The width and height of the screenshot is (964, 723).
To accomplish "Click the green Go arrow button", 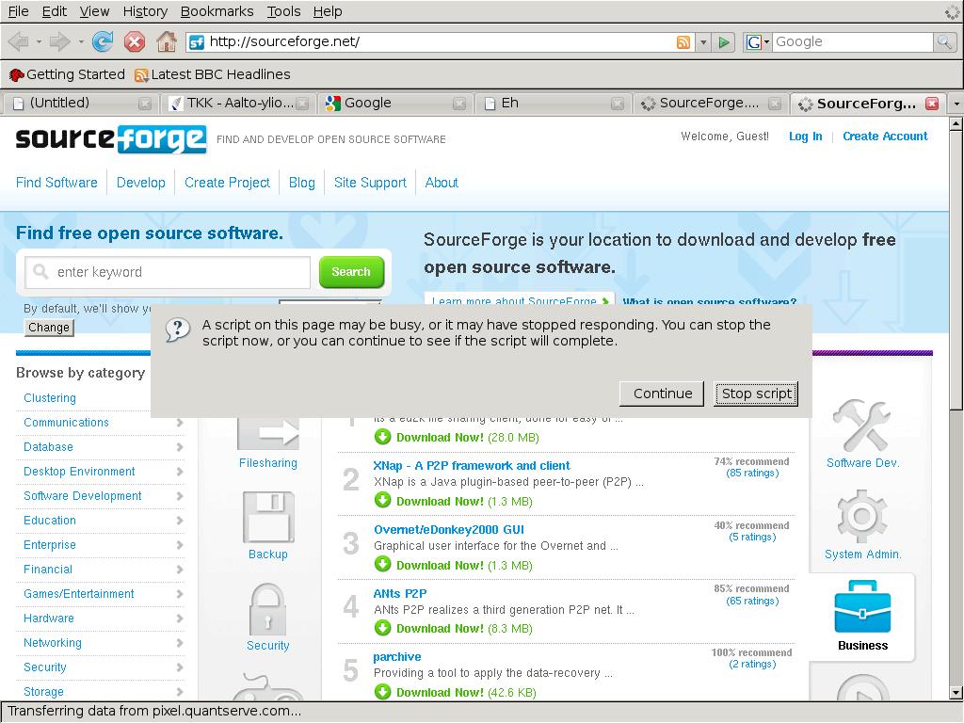I will point(724,42).
